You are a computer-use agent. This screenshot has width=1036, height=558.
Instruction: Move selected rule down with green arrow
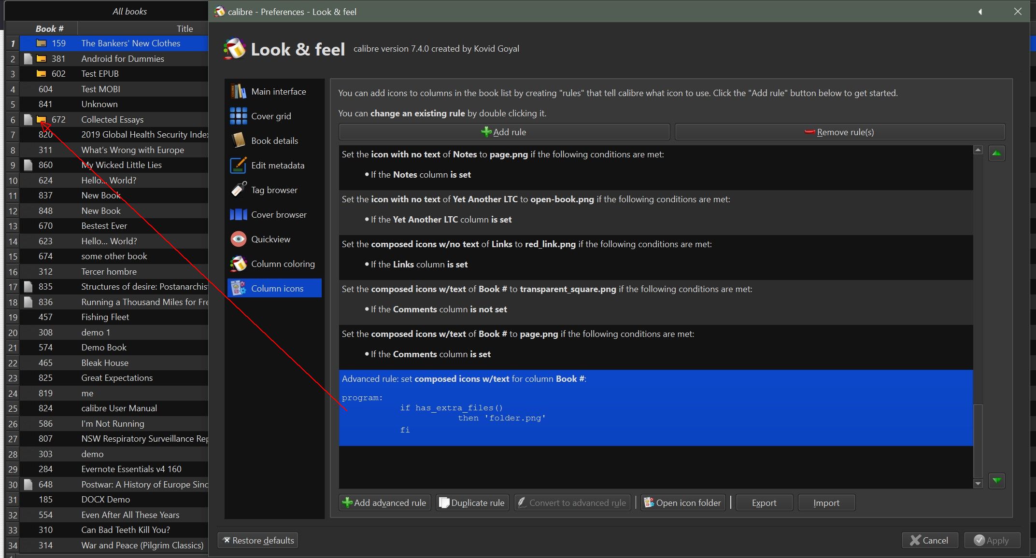point(996,480)
